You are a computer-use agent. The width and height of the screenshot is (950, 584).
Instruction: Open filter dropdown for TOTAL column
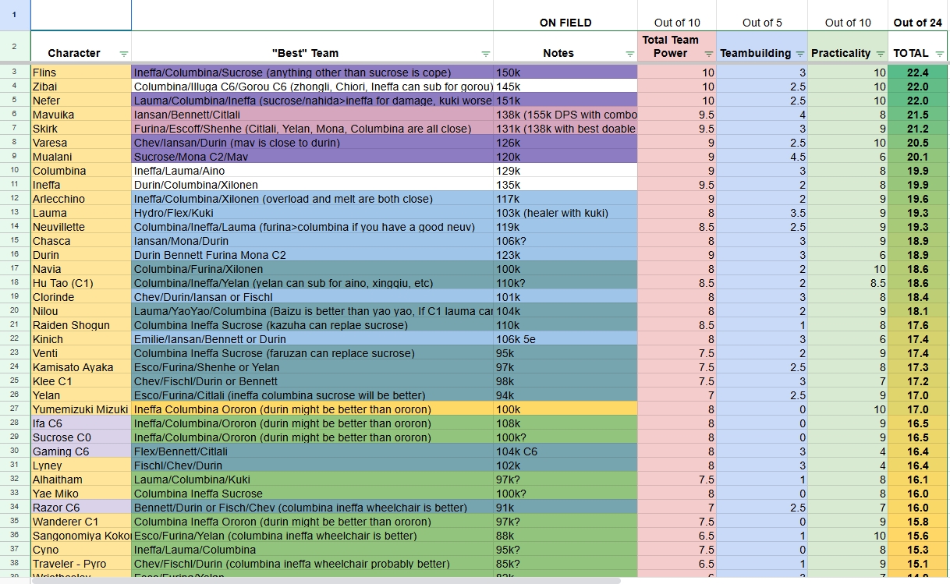click(939, 54)
